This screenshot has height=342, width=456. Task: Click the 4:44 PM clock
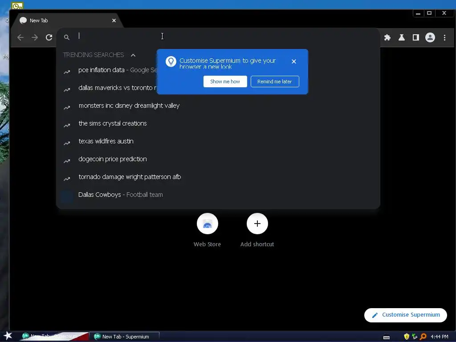pos(440,337)
